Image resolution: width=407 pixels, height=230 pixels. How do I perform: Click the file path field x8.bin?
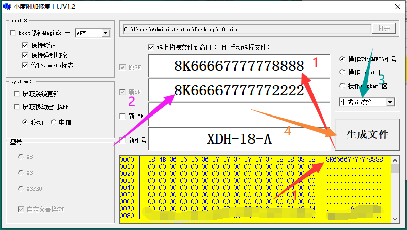pyautogui.click(x=247, y=29)
